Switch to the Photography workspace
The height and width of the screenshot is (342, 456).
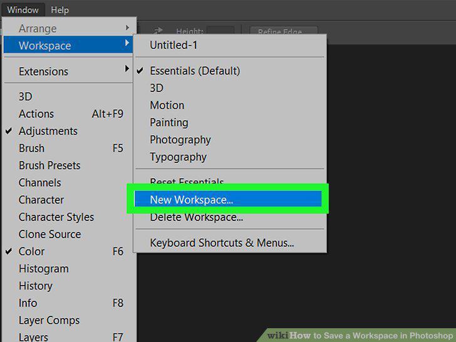(x=230, y=140)
